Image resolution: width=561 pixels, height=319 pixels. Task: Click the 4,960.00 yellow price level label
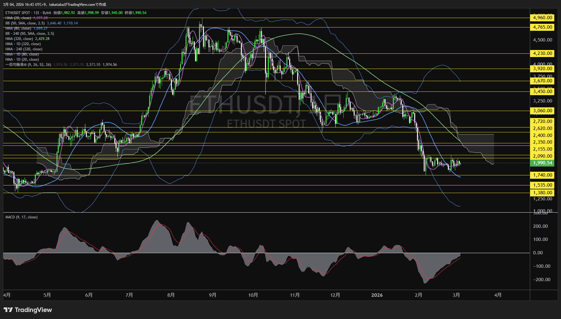click(x=542, y=18)
